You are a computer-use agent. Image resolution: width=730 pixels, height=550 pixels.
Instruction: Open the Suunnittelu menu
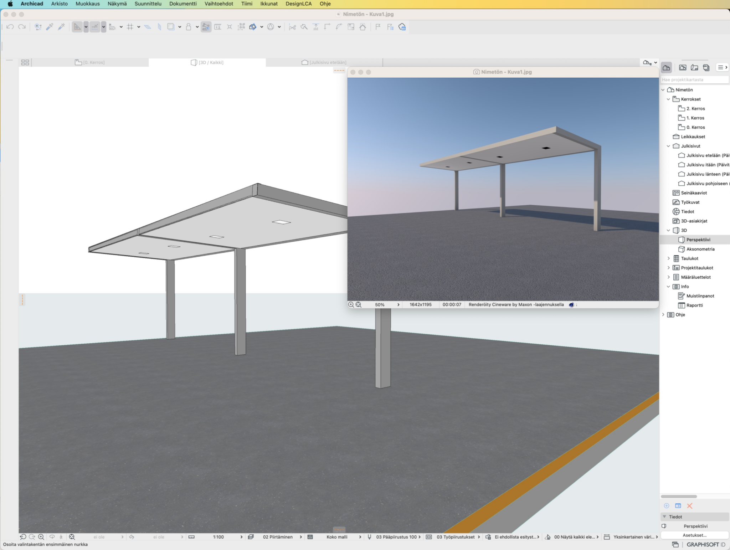148,4
